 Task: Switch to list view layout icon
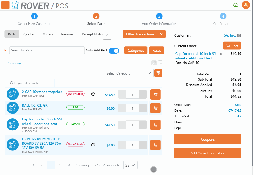pos(160,63)
